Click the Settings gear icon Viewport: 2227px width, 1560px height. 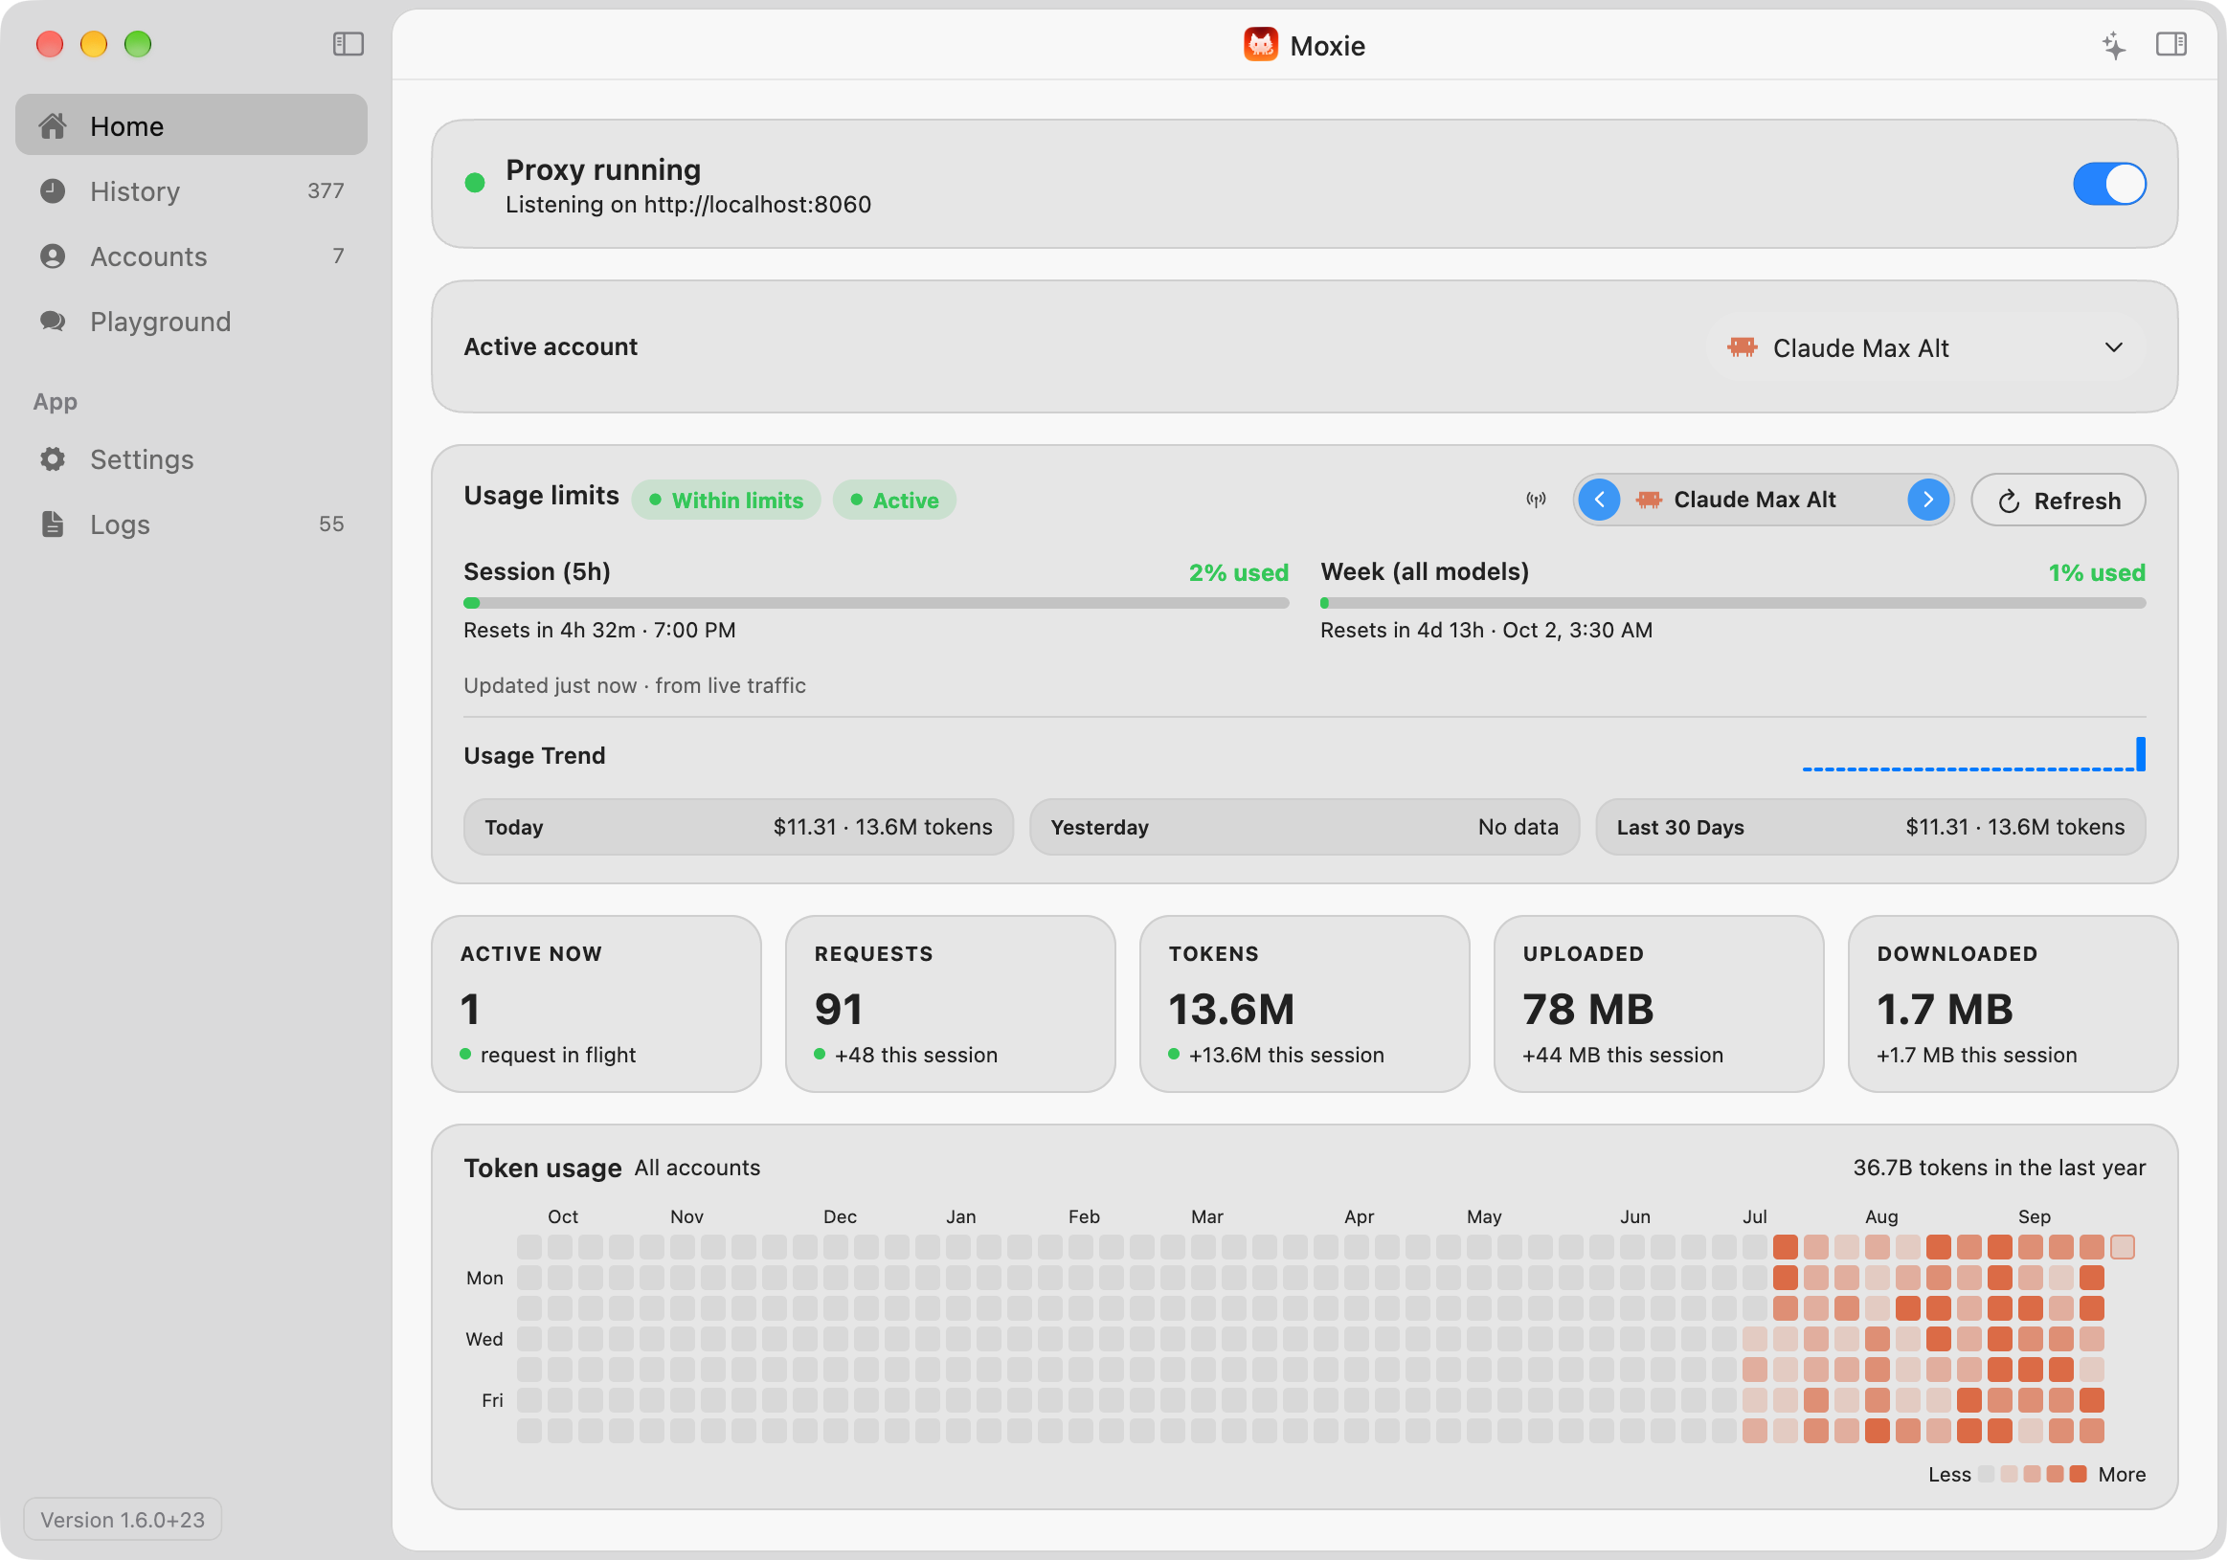(53, 458)
